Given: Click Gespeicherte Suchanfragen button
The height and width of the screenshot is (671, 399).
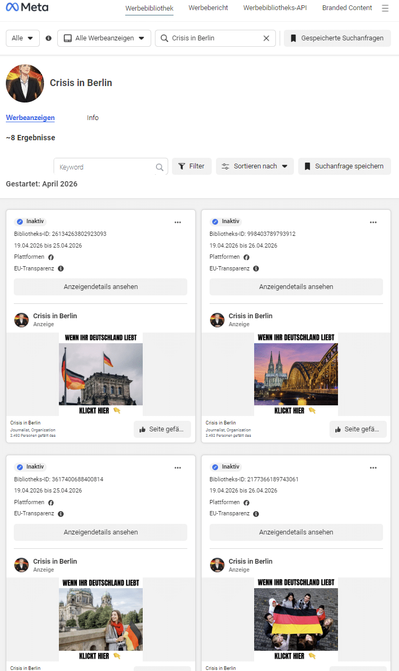Looking at the screenshot, I should 337,38.
